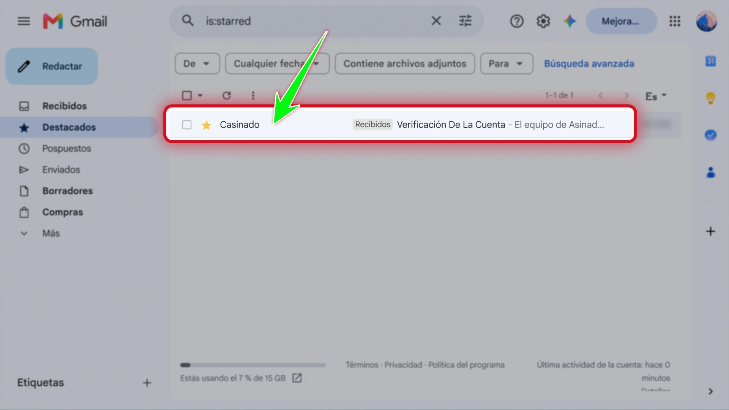Click the refresh icon

[x=227, y=95]
